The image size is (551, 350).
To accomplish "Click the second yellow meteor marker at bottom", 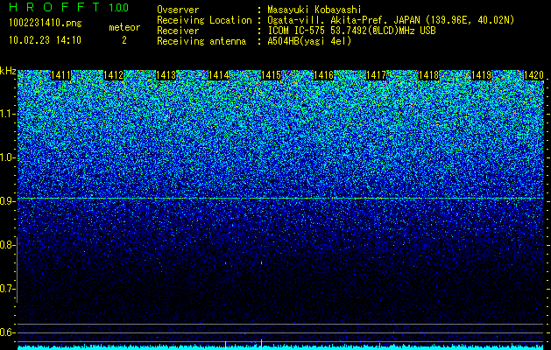I will (261, 345).
